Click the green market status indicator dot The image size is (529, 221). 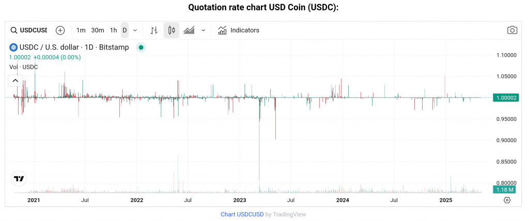(141, 48)
